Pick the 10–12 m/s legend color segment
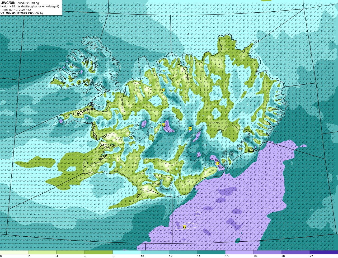Screen dimensions: 338x258 tap(155, 252)
